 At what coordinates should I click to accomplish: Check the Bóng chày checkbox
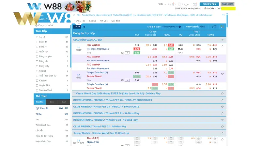tap(37, 66)
